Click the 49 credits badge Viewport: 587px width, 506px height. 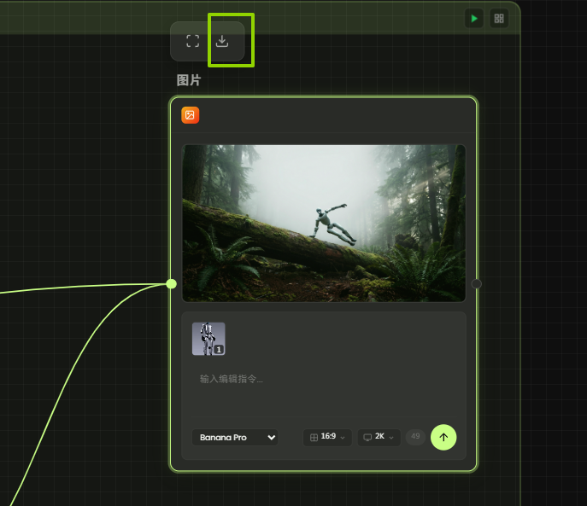tap(415, 437)
